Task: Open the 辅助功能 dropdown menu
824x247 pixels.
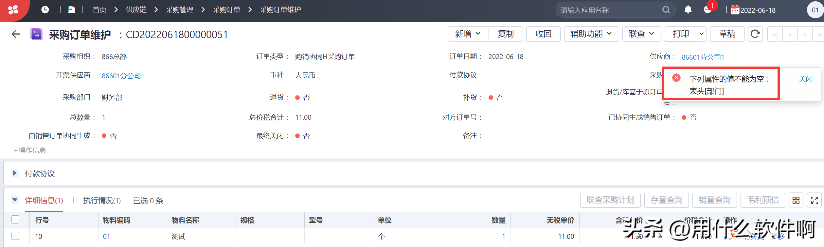Action: coord(591,34)
